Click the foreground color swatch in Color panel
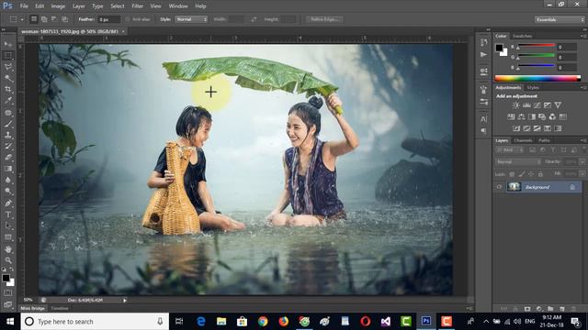Screen dimensions: 588x330 point(499,48)
